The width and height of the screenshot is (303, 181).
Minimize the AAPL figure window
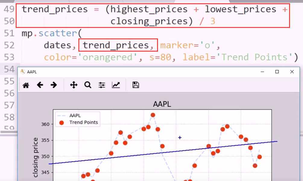[x=262, y=72]
